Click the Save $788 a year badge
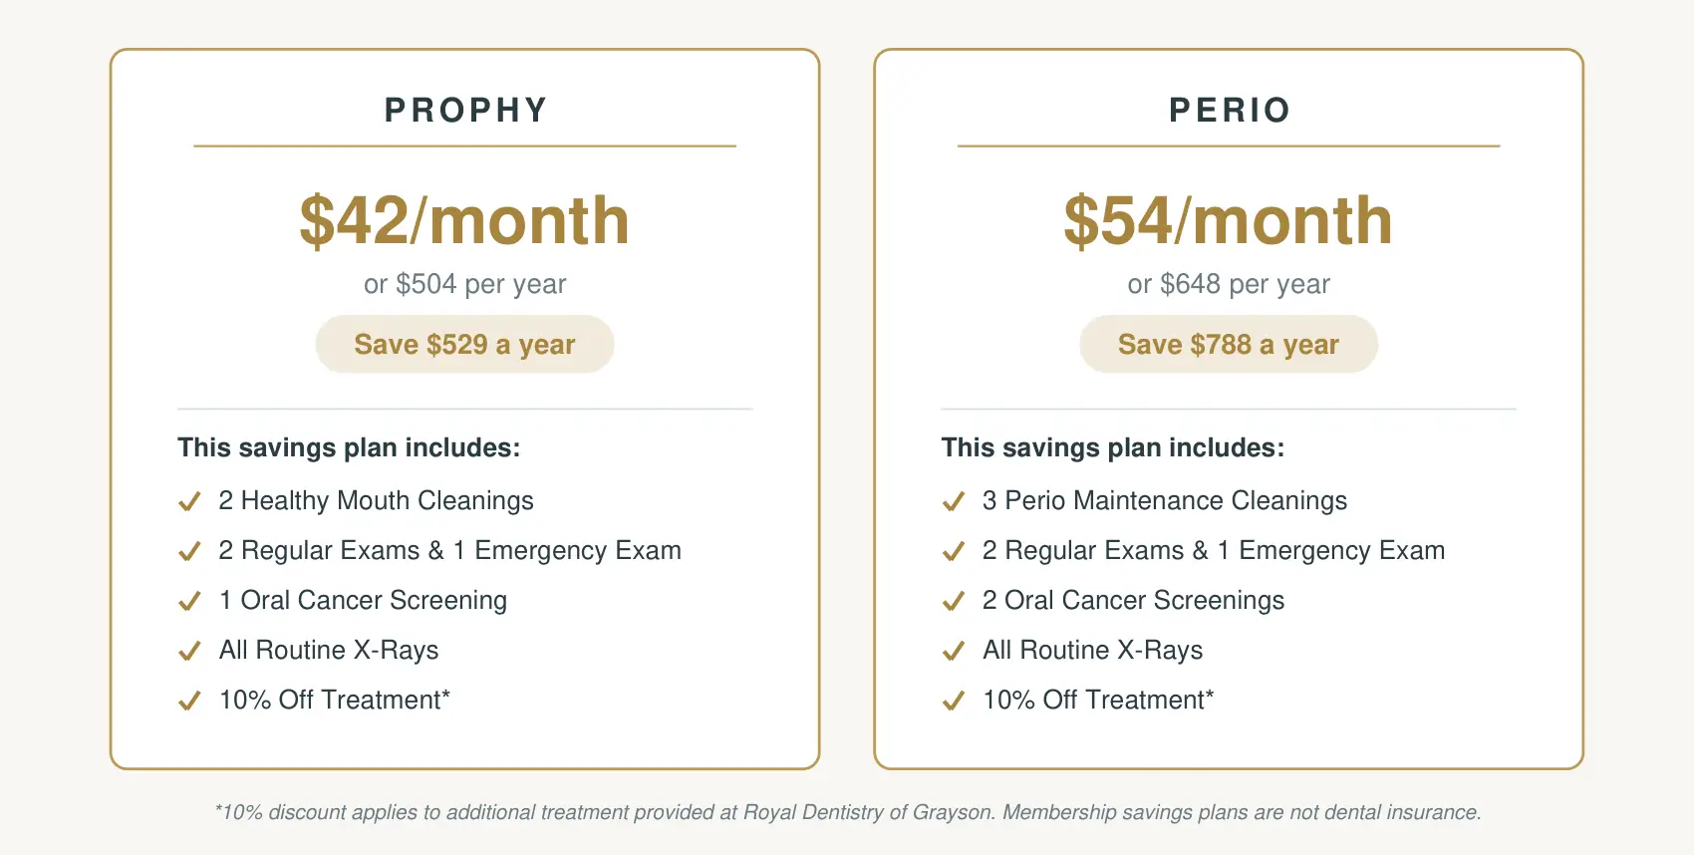This screenshot has height=855, width=1694. point(1229,344)
